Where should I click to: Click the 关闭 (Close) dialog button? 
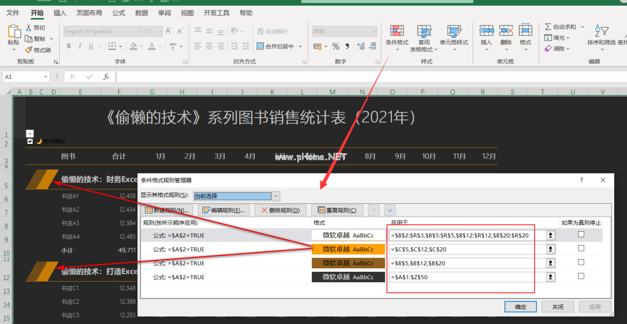pyautogui.click(x=558, y=307)
